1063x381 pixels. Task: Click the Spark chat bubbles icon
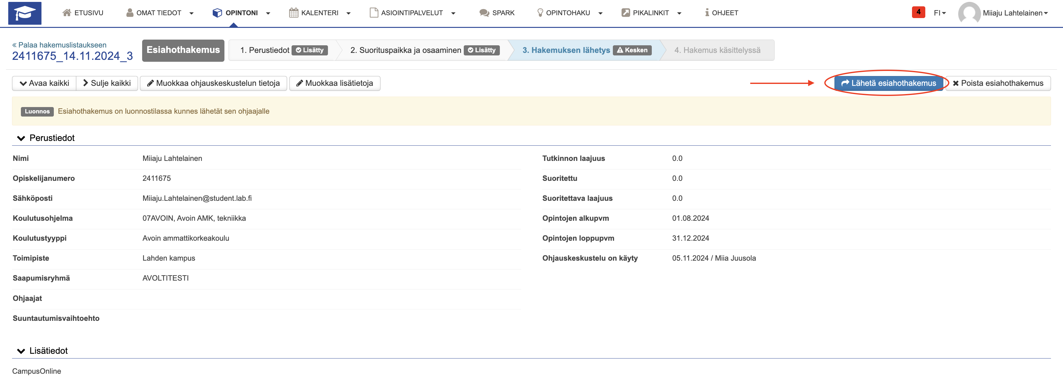pyautogui.click(x=484, y=13)
